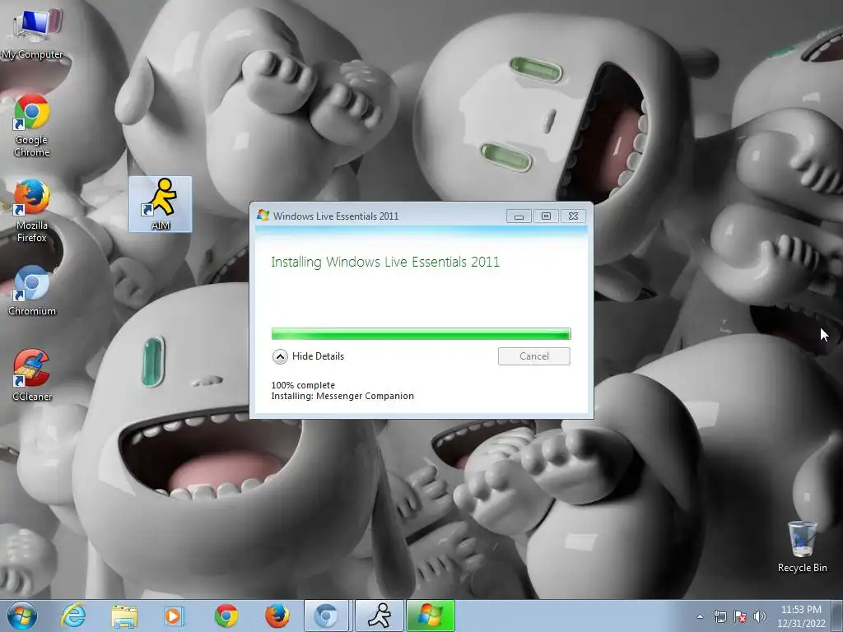The image size is (843, 632).
Task: Click Windows Live Essentials taskbar button
Action: (x=431, y=616)
